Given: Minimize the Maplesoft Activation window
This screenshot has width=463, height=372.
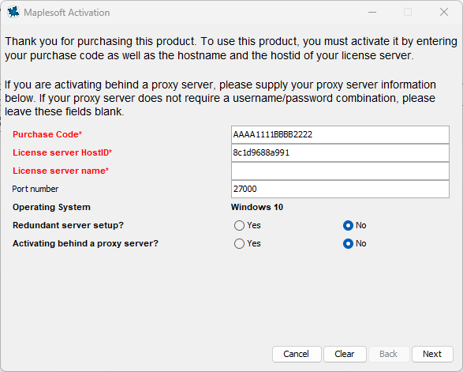Looking at the screenshot, I should pos(372,12).
